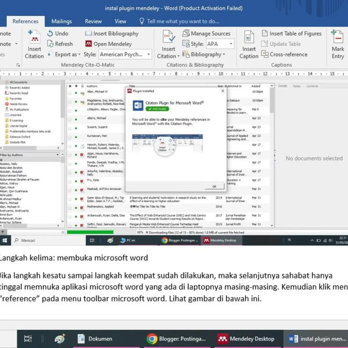Click the grayed-out Update Table button
Image resolution: width=348 pixels, height=348 pixels.
[x=281, y=44]
